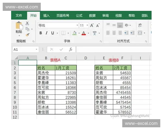Click the Increase Indent icon
Image resolution: width=163 pixels, height=130 pixels.
[x=133, y=33]
